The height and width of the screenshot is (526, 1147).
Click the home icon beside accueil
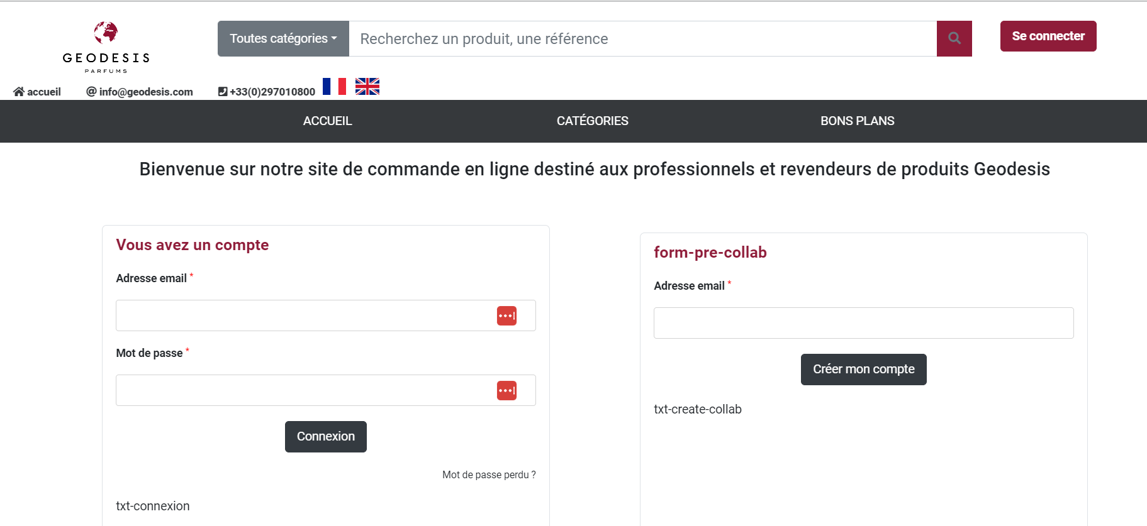(x=19, y=92)
